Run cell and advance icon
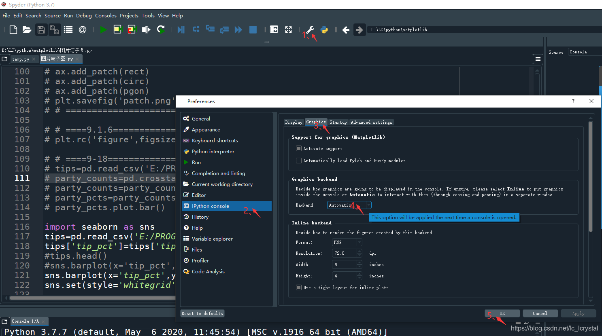This screenshot has width=602, height=336. pyautogui.click(x=132, y=30)
